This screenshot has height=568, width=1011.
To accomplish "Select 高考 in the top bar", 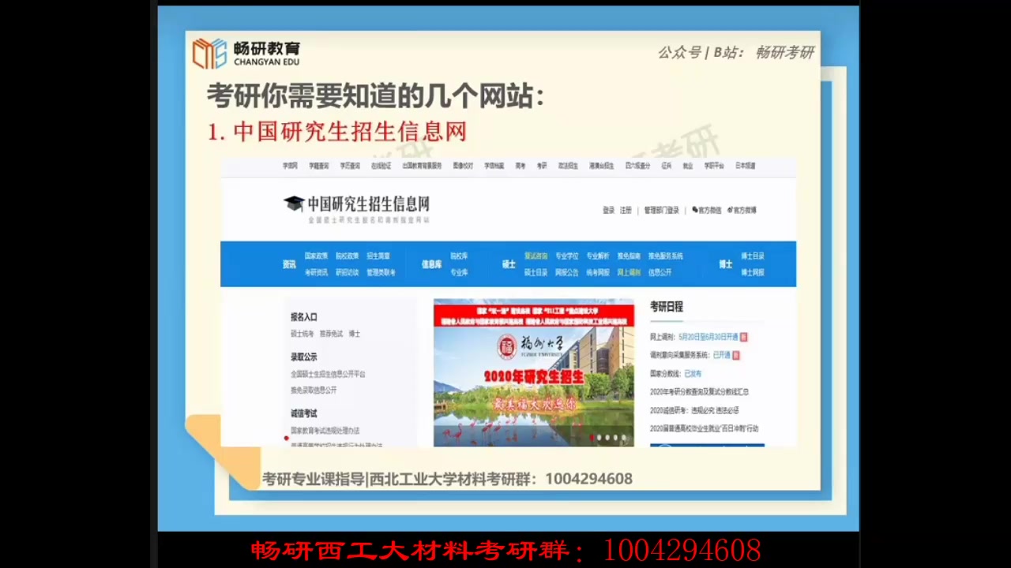I will pos(521,166).
